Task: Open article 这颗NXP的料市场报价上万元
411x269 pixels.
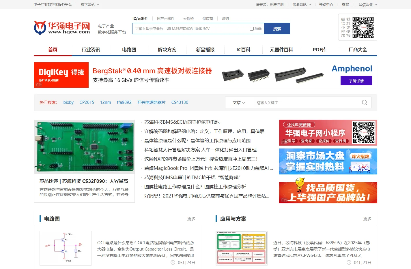Action: pyautogui.click(x=201, y=159)
